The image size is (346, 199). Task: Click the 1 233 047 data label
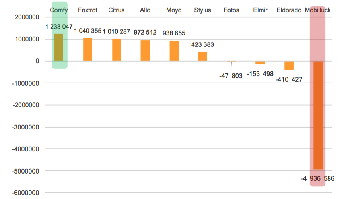[59, 27]
